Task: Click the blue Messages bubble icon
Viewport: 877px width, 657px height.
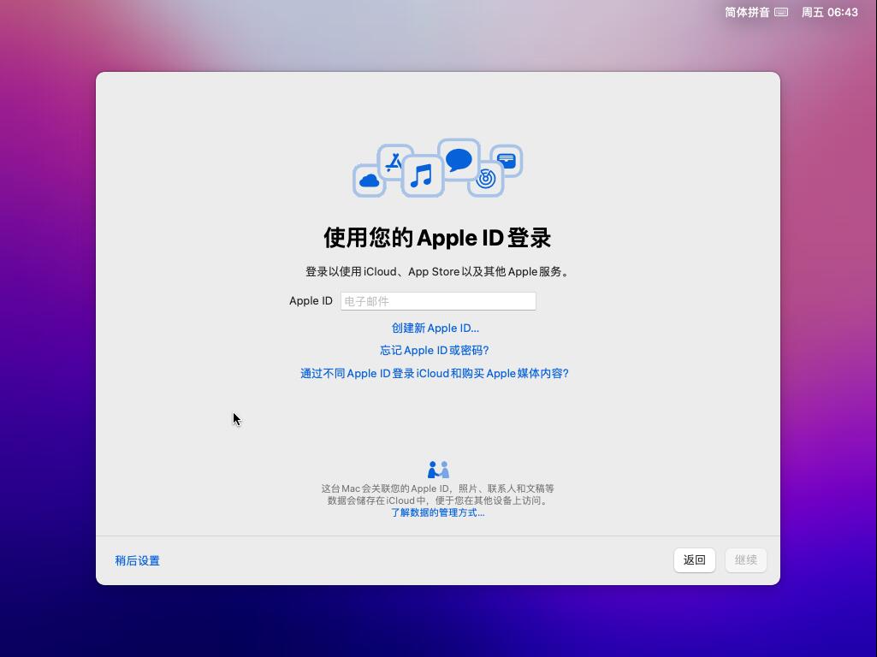Action: pyautogui.click(x=459, y=161)
